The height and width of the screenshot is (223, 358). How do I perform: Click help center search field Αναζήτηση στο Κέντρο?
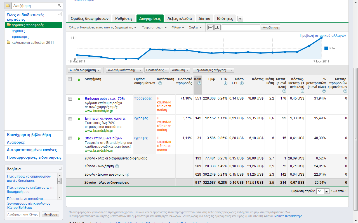tap(23, 214)
